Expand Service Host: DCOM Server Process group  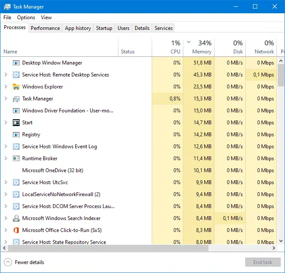[6, 206]
